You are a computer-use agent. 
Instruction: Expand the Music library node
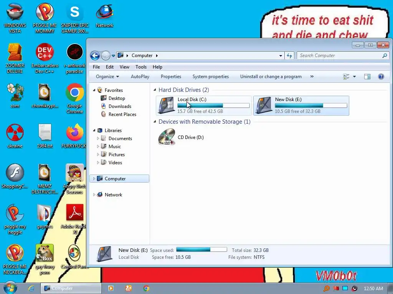[x=98, y=146]
